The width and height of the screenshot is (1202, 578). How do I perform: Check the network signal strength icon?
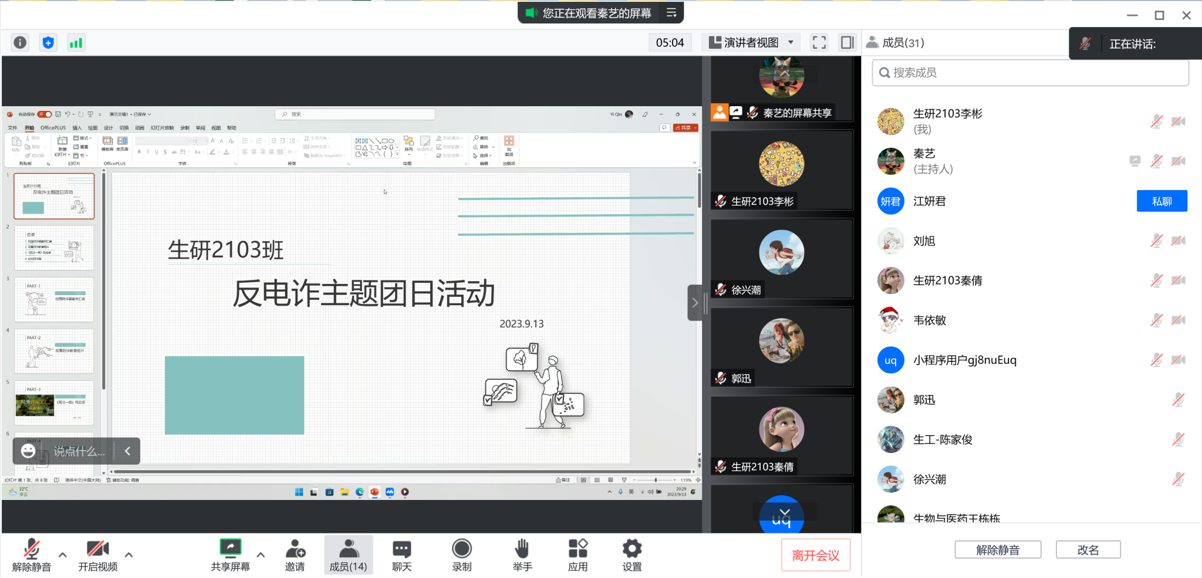coord(76,43)
